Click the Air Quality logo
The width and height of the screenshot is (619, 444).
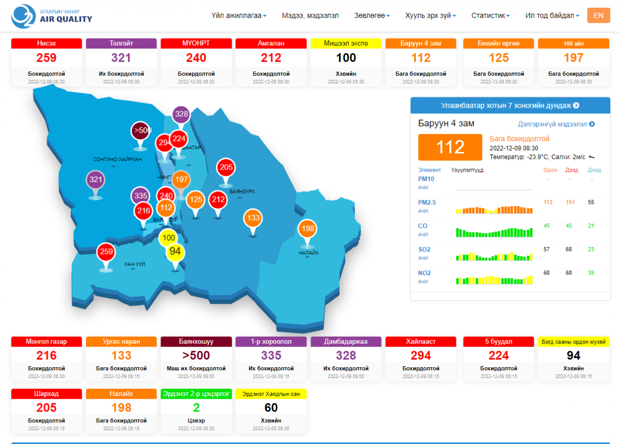coord(52,15)
